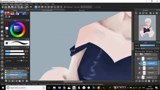Screen dimensions: 160x90
Task: Select the rectangular Select tool
Action: click(2, 43)
